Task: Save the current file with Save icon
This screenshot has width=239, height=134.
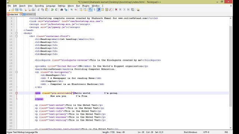Action: [x=17, y=10]
